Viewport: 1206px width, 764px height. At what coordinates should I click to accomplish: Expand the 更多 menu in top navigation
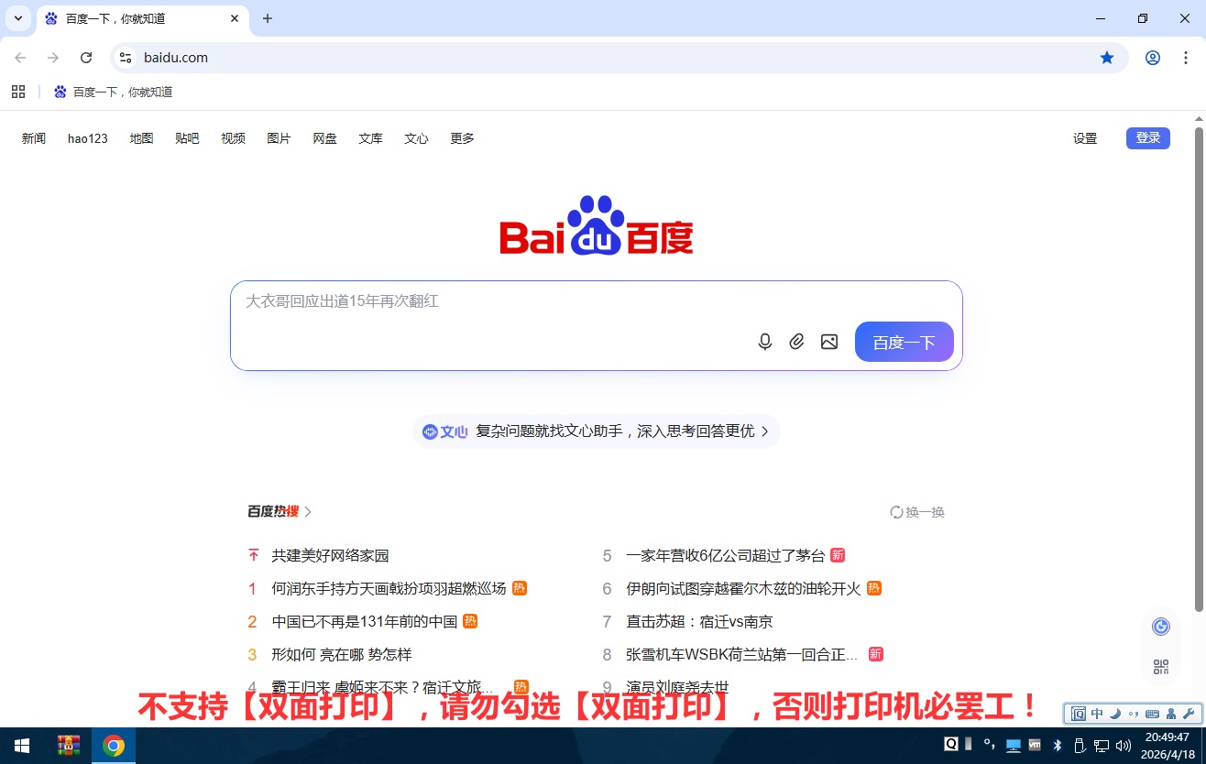coord(462,138)
